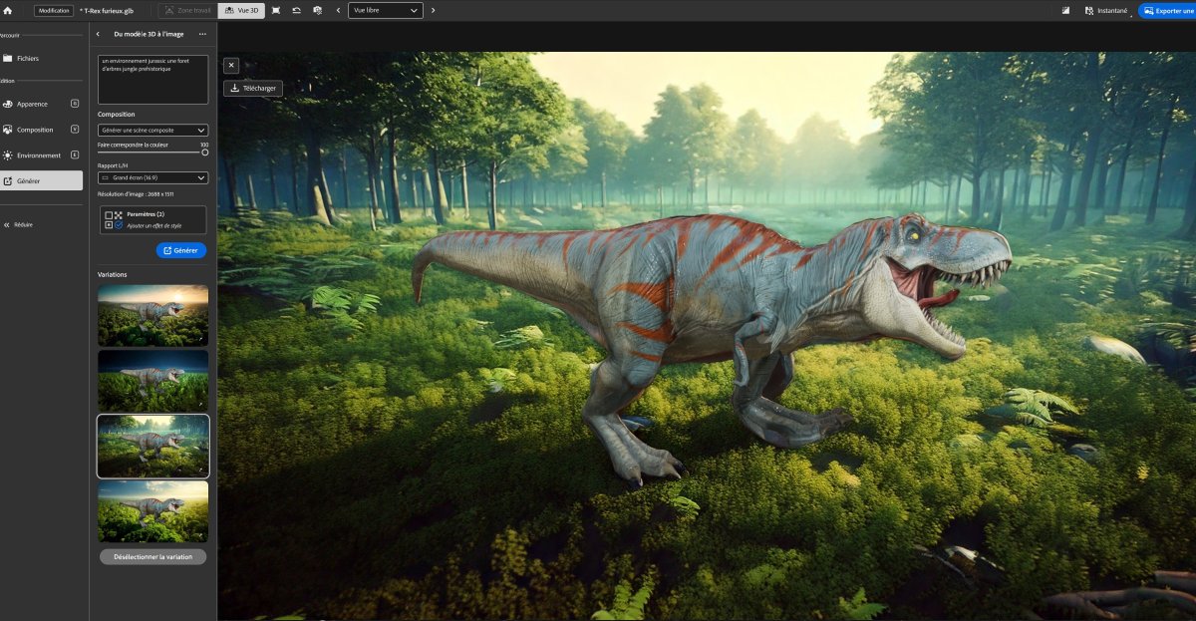Click the blue Générer button
Screen dimensions: 1196x621
pyautogui.click(x=180, y=250)
